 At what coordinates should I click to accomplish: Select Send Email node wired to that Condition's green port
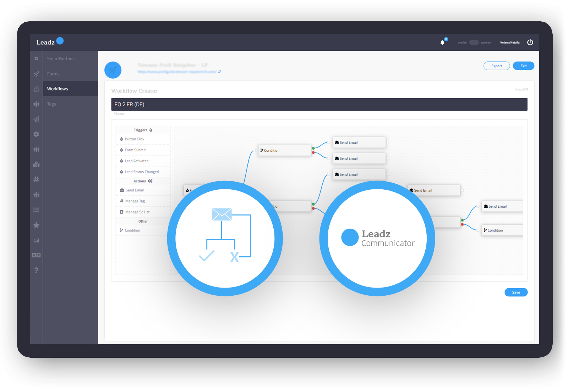pos(359,143)
